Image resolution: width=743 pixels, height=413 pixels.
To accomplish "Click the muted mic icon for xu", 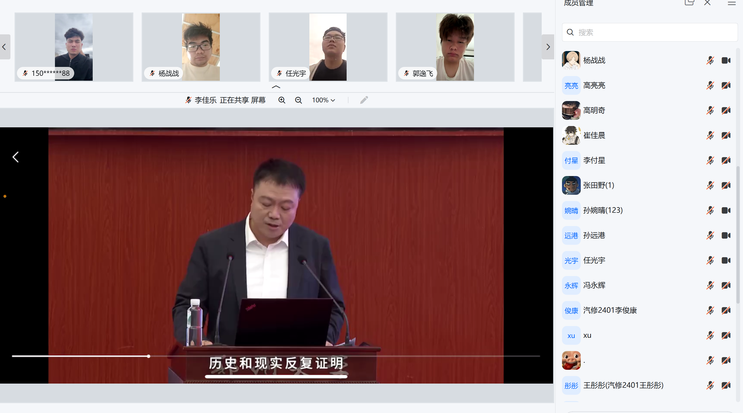I will [x=710, y=335].
